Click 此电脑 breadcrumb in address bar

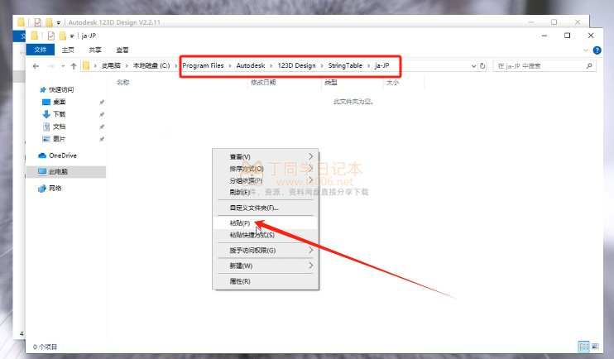(111, 66)
